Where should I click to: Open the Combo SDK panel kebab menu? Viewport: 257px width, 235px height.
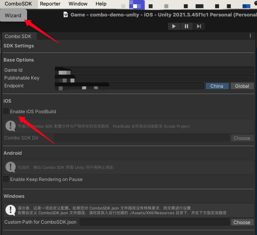coord(250,36)
